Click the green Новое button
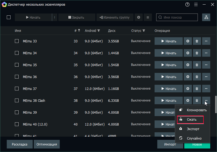217x152 pixels. point(197,145)
